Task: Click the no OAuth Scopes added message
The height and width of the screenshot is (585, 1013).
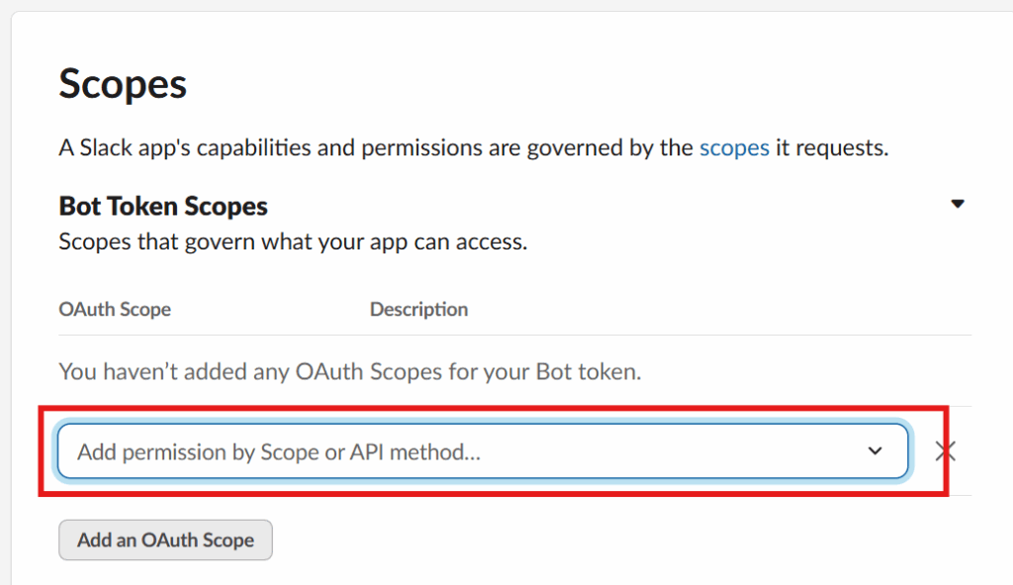Action: [x=350, y=372]
